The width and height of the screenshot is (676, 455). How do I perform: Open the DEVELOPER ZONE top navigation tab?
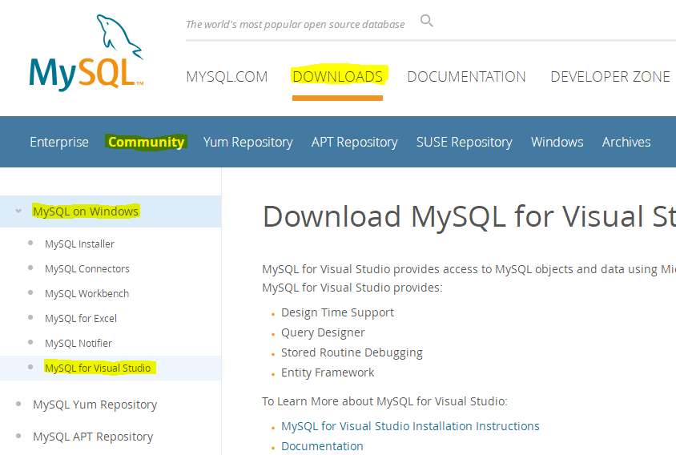point(610,77)
